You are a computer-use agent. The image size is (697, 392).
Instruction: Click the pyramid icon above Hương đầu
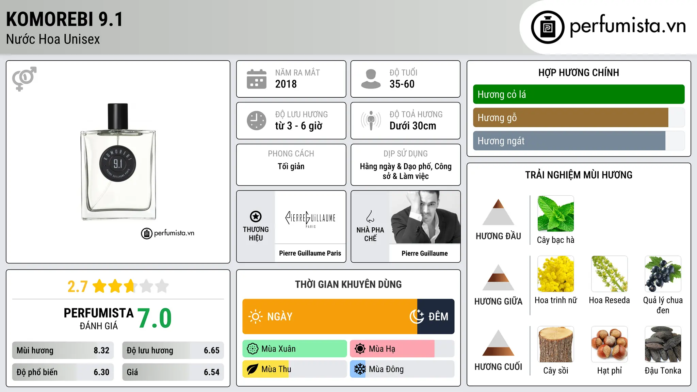tap(498, 212)
